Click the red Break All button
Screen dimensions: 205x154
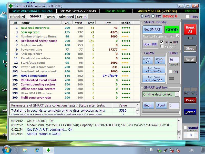point(190,29)
